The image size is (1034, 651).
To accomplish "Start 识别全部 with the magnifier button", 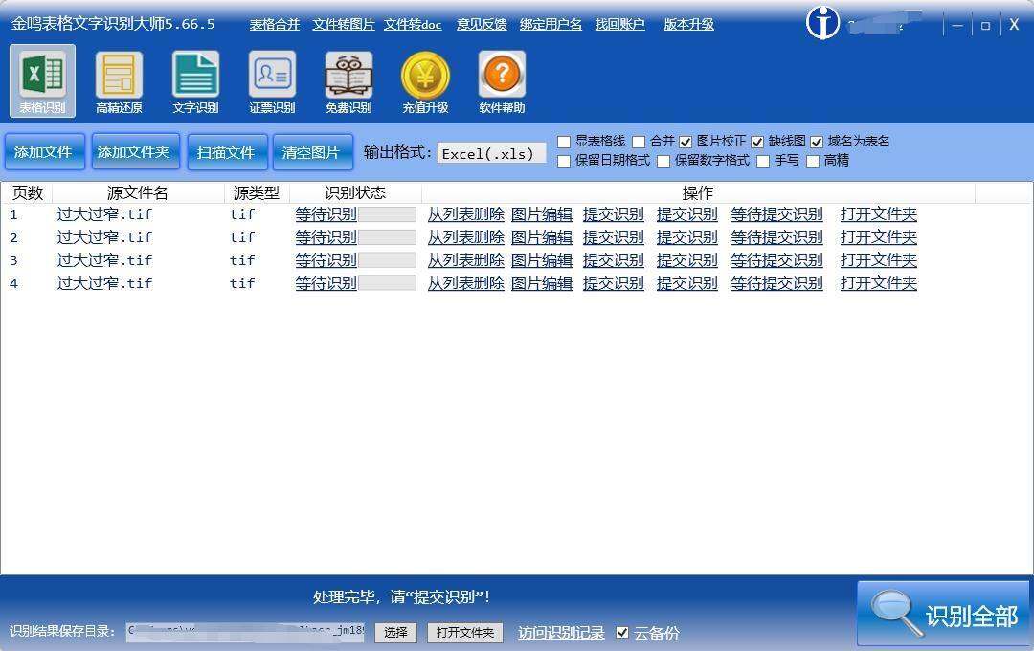I will 943,615.
